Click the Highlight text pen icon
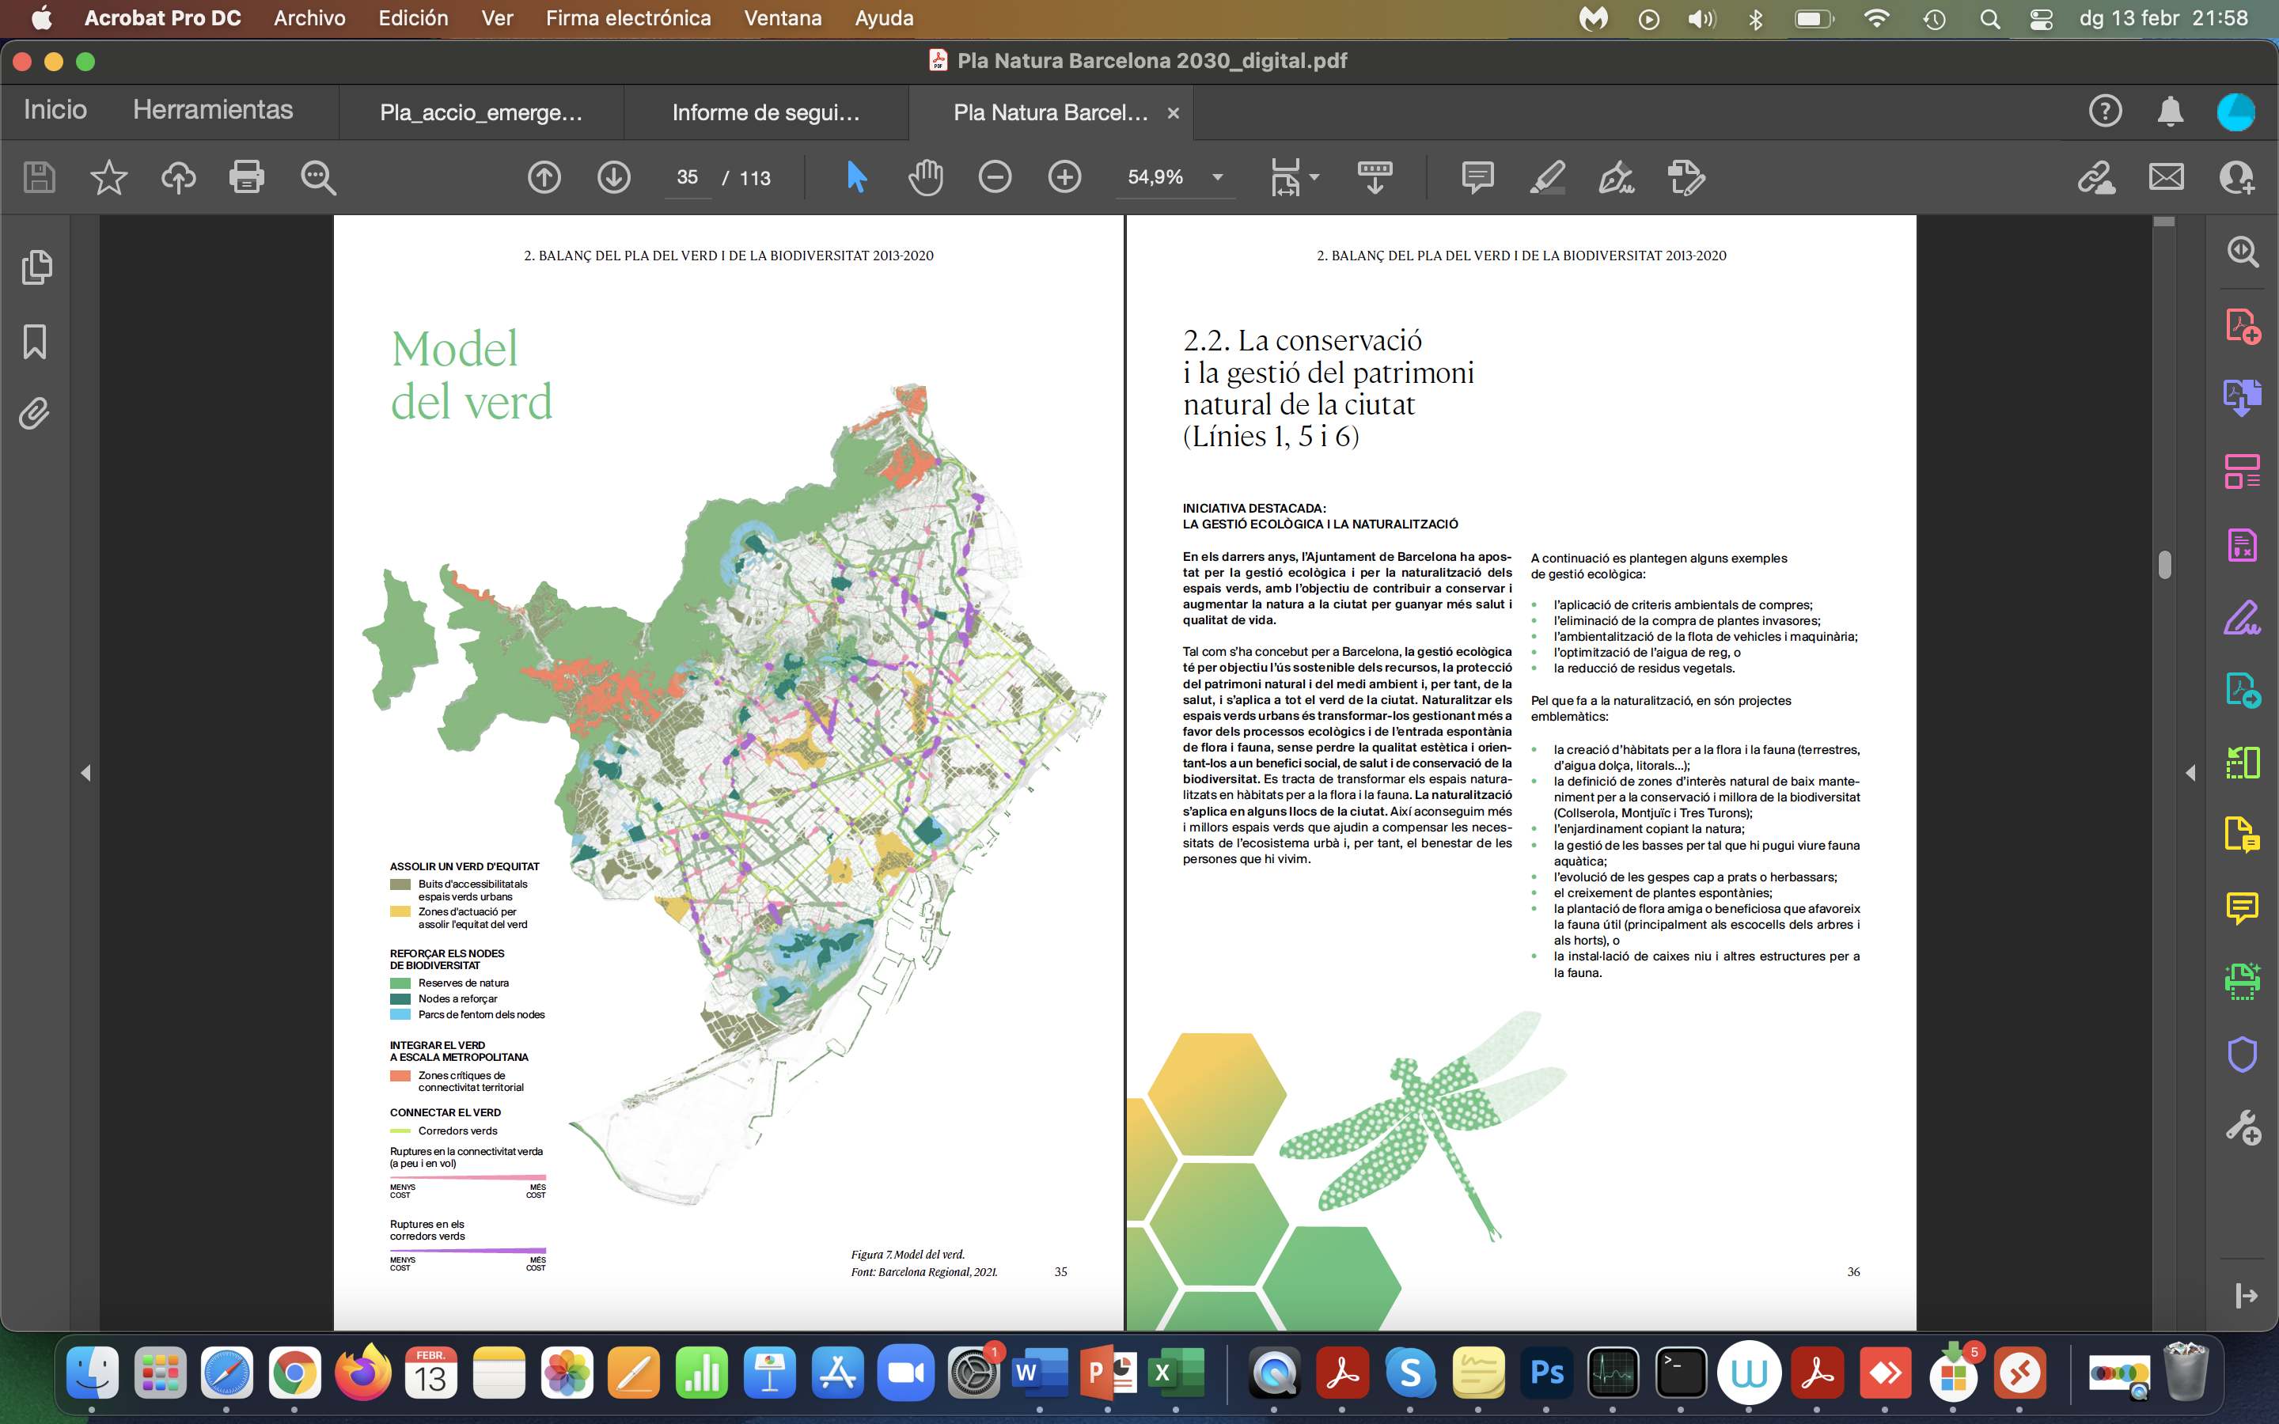 click(x=1547, y=177)
